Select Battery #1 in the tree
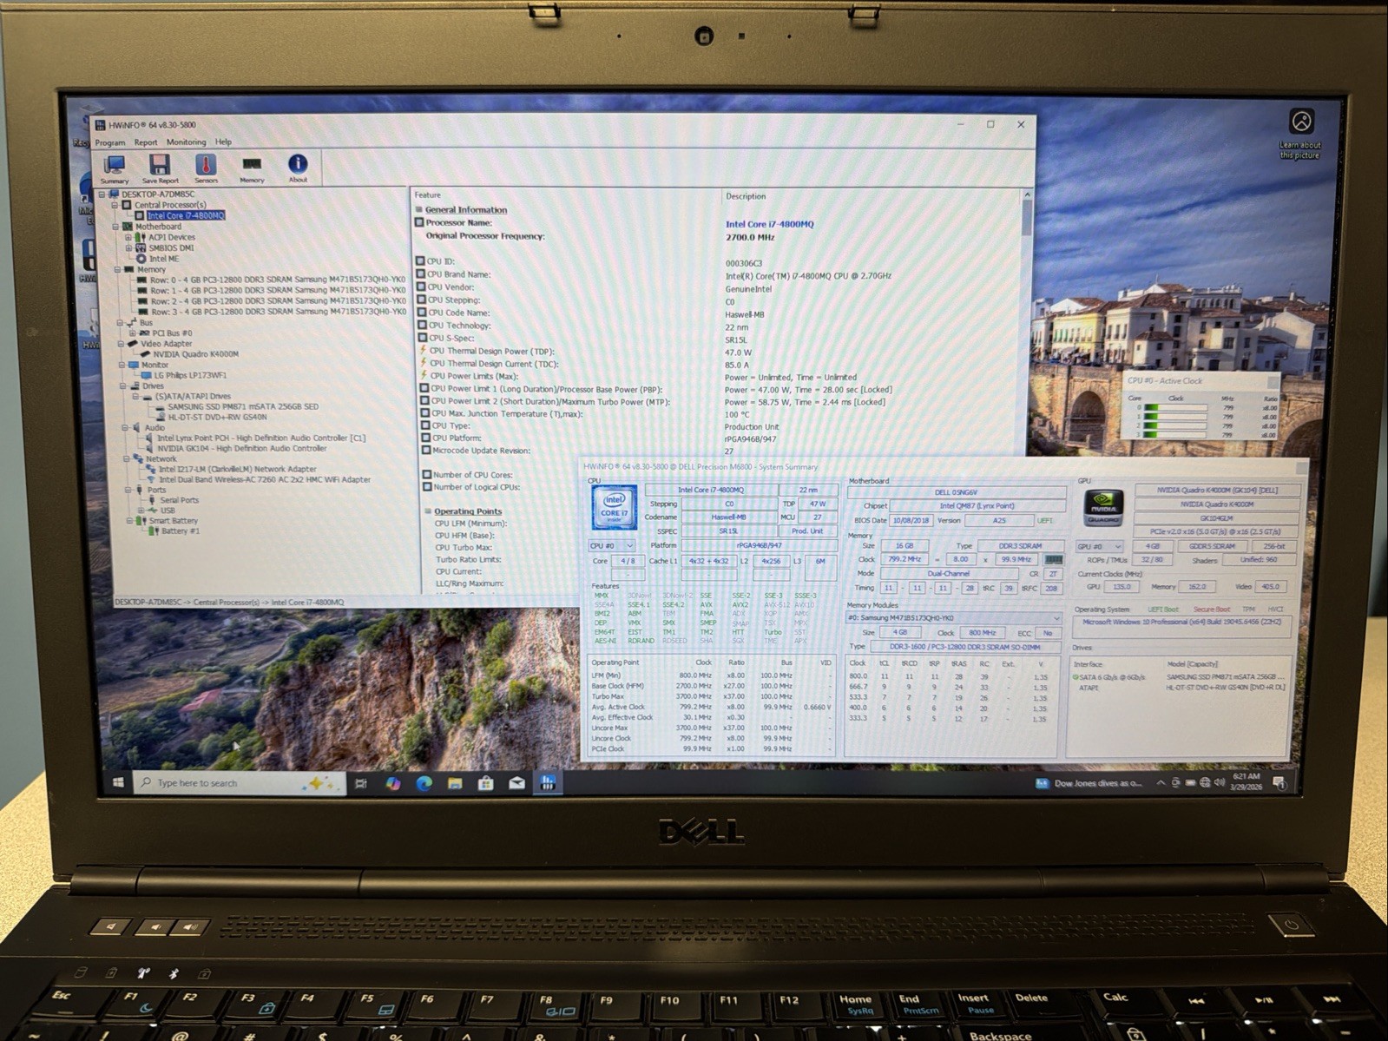1388x1041 pixels. click(x=180, y=530)
